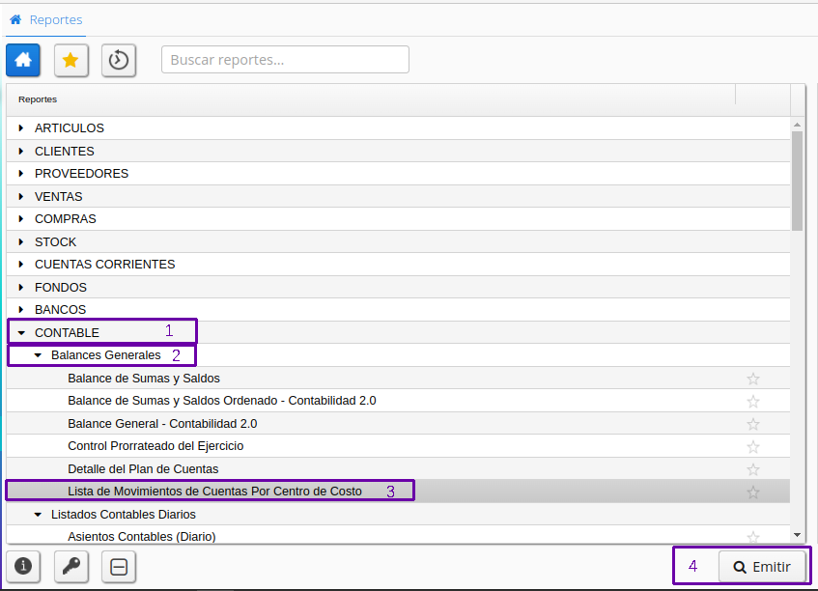Select the ARTICULOS row
The image size is (818, 591).
tap(398, 127)
